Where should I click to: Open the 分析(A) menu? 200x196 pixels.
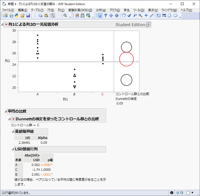101,10
